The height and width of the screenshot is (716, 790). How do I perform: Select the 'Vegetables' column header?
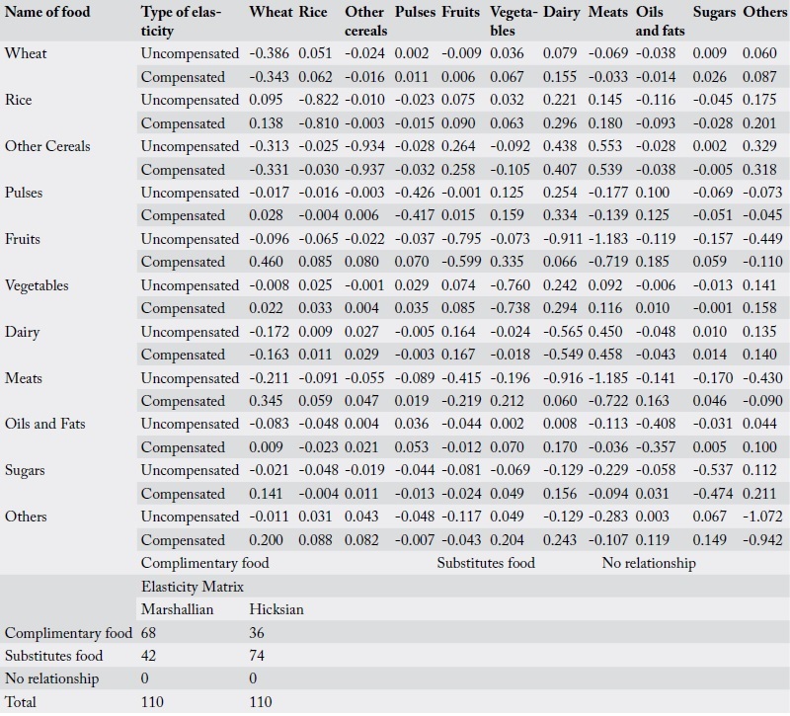[x=513, y=21]
